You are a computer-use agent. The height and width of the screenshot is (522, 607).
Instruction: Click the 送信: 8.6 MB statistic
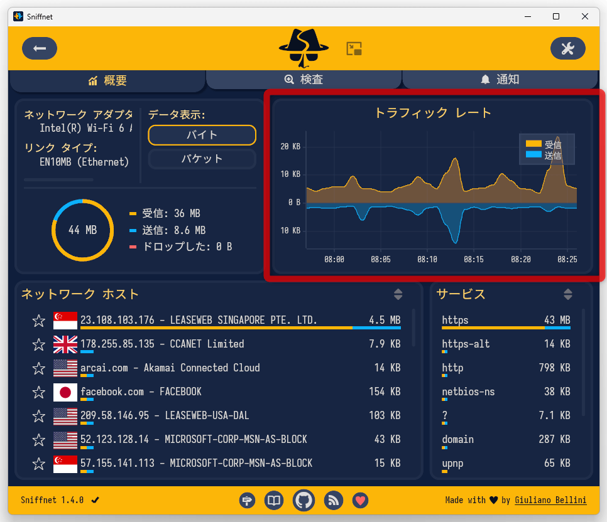pos(174,230)
